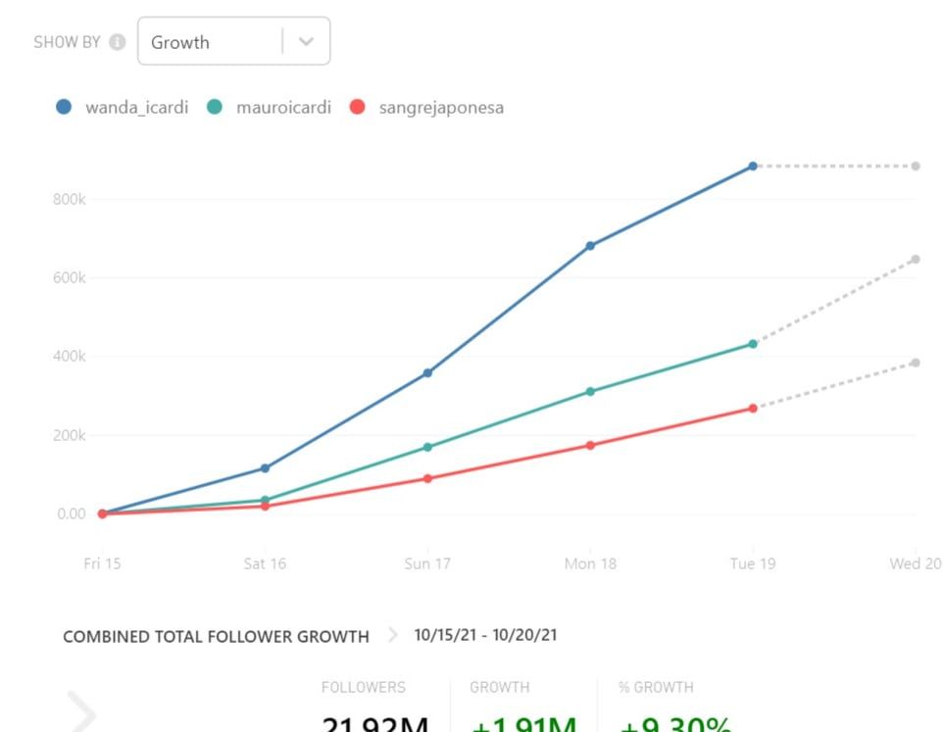944x732 pixels.
Task: Click wanda_icardi data point on Sun 17
Action: tap(427, 373)
